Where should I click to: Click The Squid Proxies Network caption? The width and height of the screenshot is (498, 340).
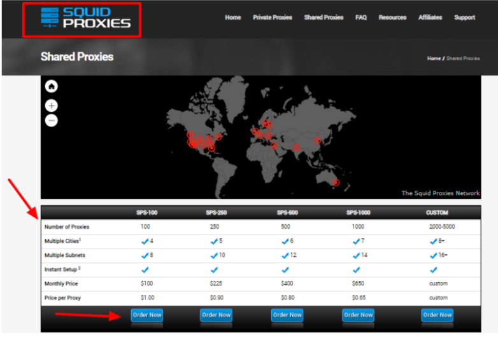[x=441, y=193]
